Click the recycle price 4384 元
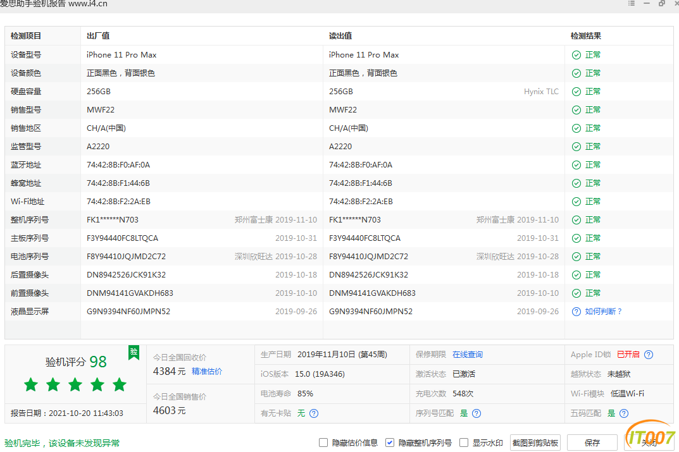This screenshot has height=452, width=679. 170,372
